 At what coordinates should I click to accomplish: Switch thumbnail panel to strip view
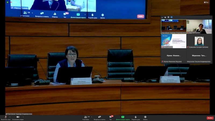[169, 17]
